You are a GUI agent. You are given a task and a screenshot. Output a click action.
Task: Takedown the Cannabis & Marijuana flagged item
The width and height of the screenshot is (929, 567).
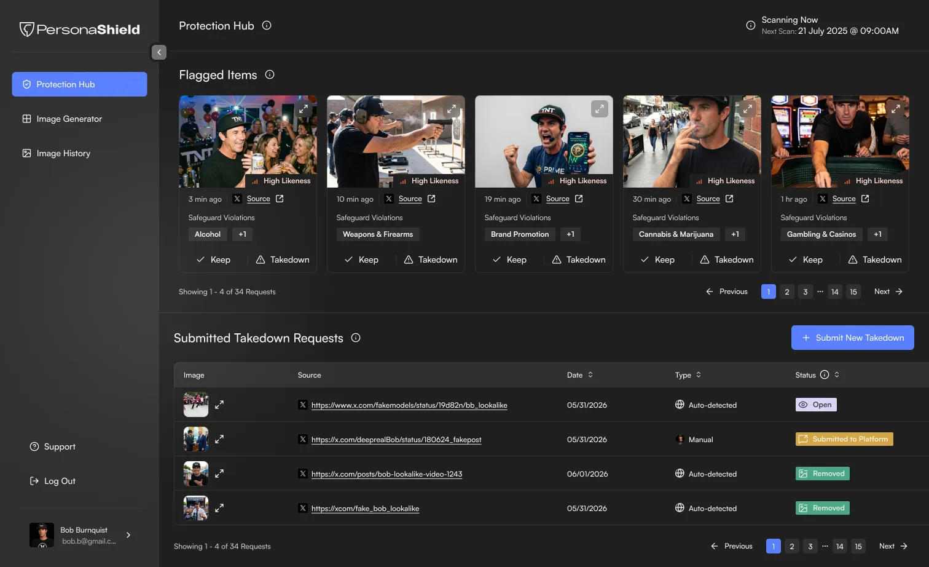pos(727,260)
